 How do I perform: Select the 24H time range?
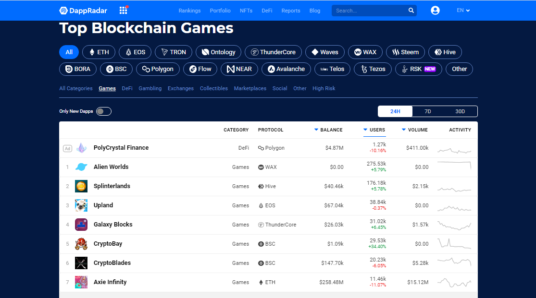coord(395,111)
